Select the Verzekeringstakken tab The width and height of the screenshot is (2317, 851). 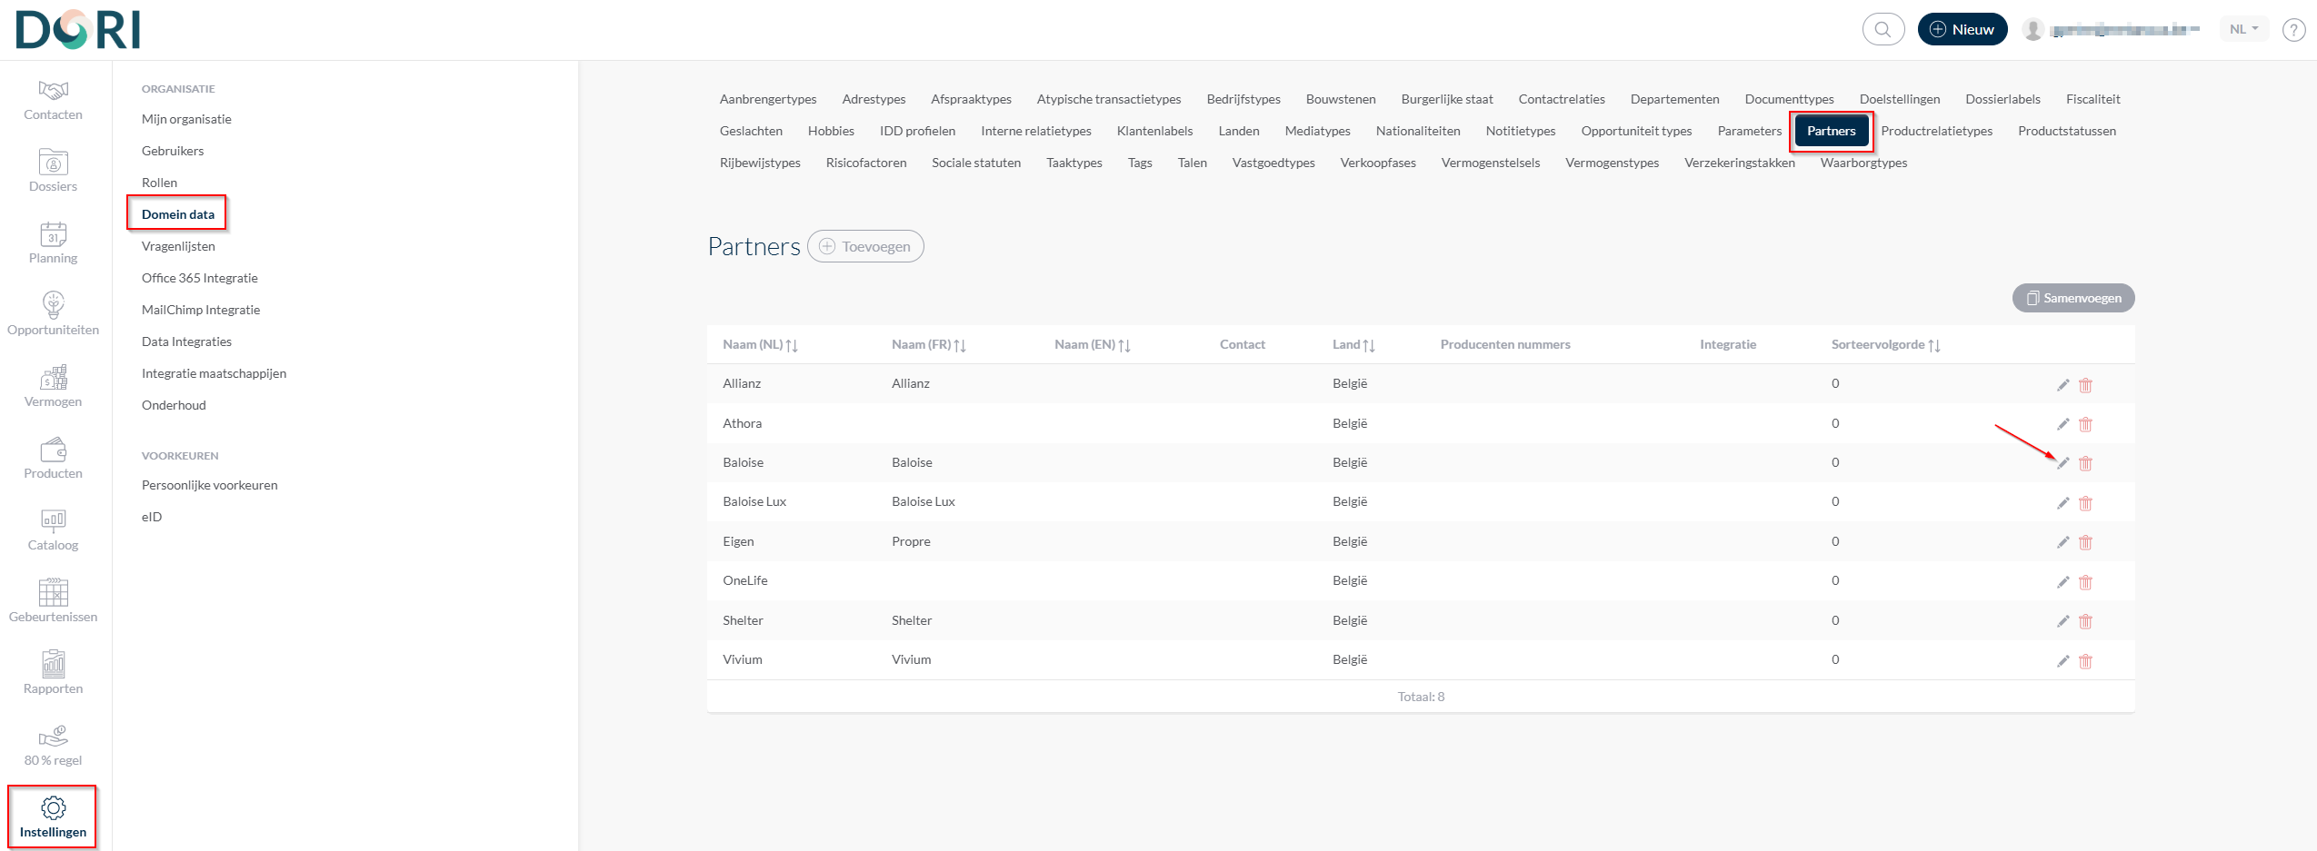point(1739,163)
